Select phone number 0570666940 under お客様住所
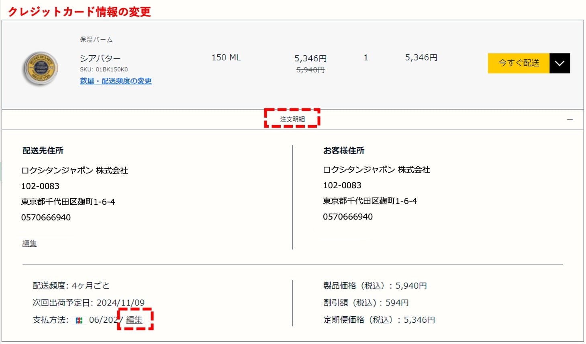 pos(348,217)
